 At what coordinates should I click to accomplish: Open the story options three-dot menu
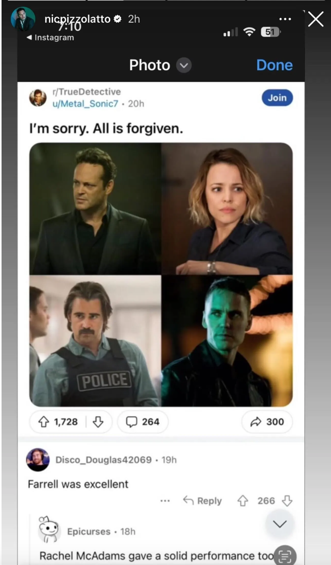point(285,19)
